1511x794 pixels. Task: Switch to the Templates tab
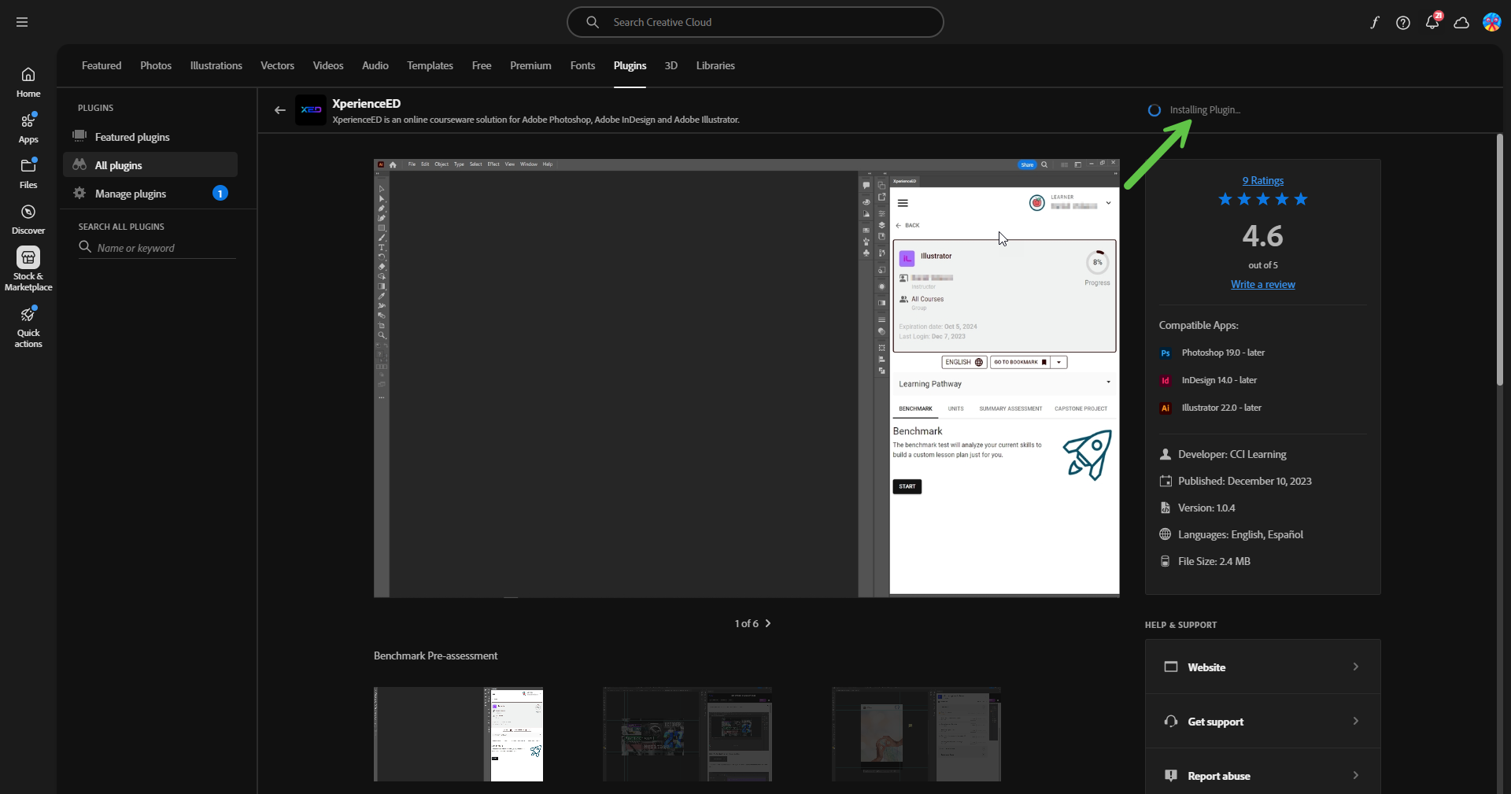[x=430, y=65]
